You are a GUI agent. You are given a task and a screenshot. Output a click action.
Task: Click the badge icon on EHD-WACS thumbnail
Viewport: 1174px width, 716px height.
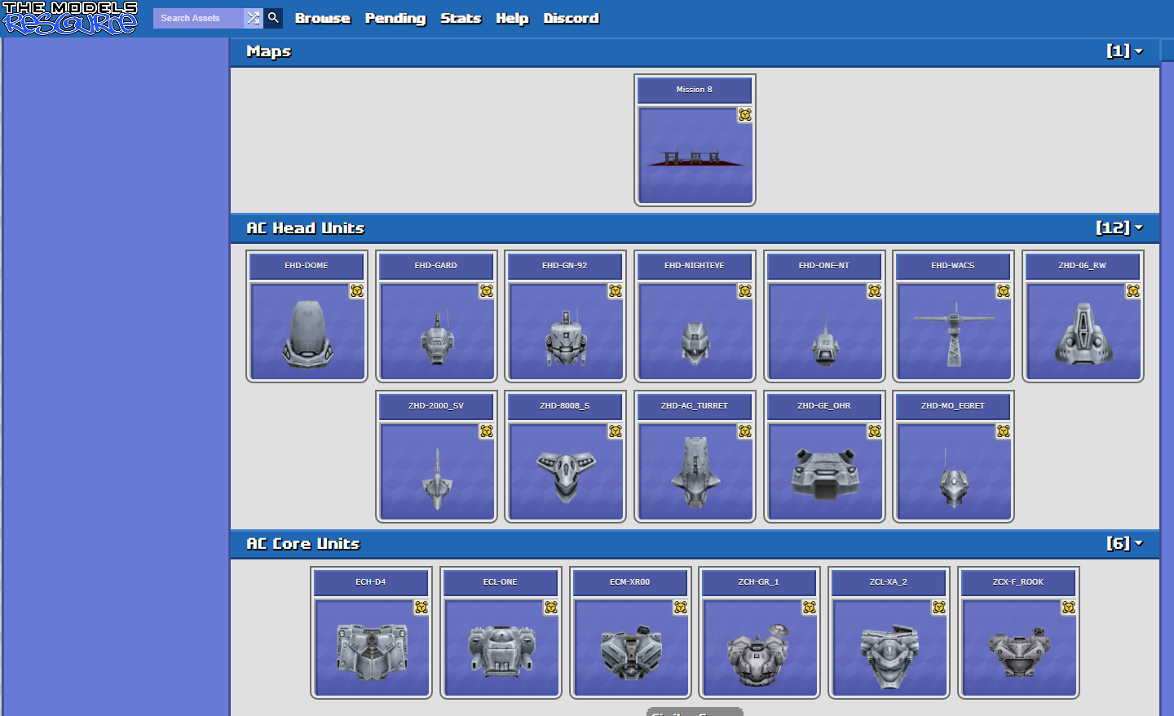coord(1003,291)
